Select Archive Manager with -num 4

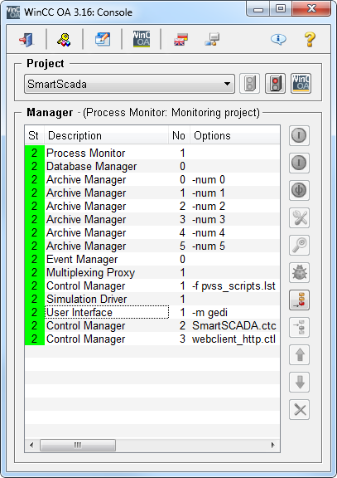[152, 232]
